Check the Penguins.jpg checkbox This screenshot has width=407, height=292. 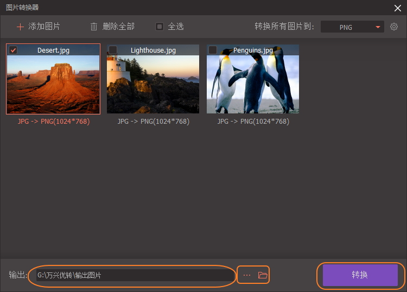[x=213, y=50]
